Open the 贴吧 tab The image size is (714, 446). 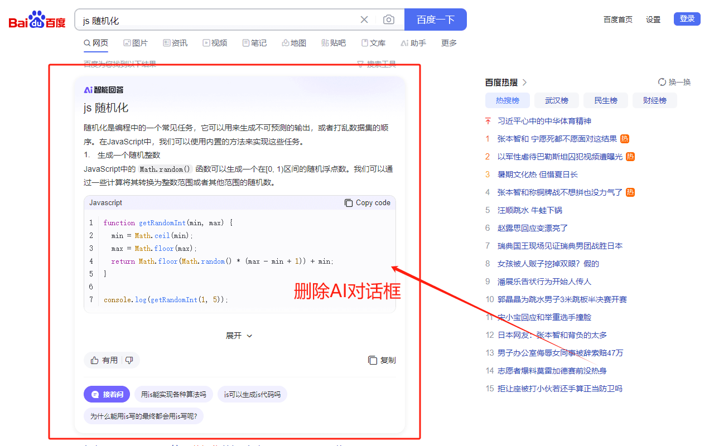[334, 43]
